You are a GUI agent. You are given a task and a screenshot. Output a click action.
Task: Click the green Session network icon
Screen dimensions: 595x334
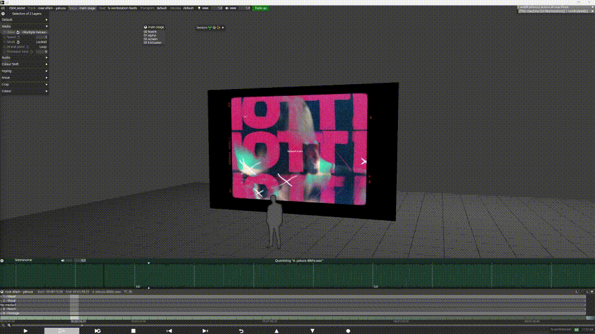pos(209,28)
